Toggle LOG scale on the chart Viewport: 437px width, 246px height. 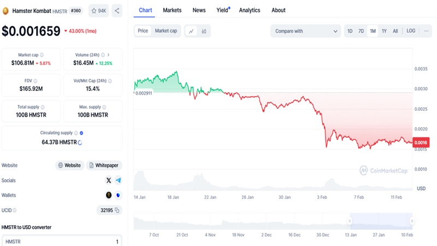point(411,31)
